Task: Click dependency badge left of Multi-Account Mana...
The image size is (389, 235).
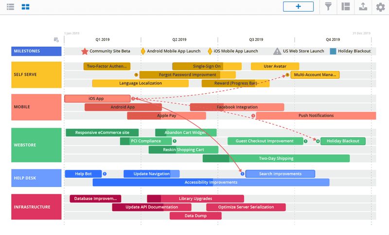Action: tap(287, 75)
